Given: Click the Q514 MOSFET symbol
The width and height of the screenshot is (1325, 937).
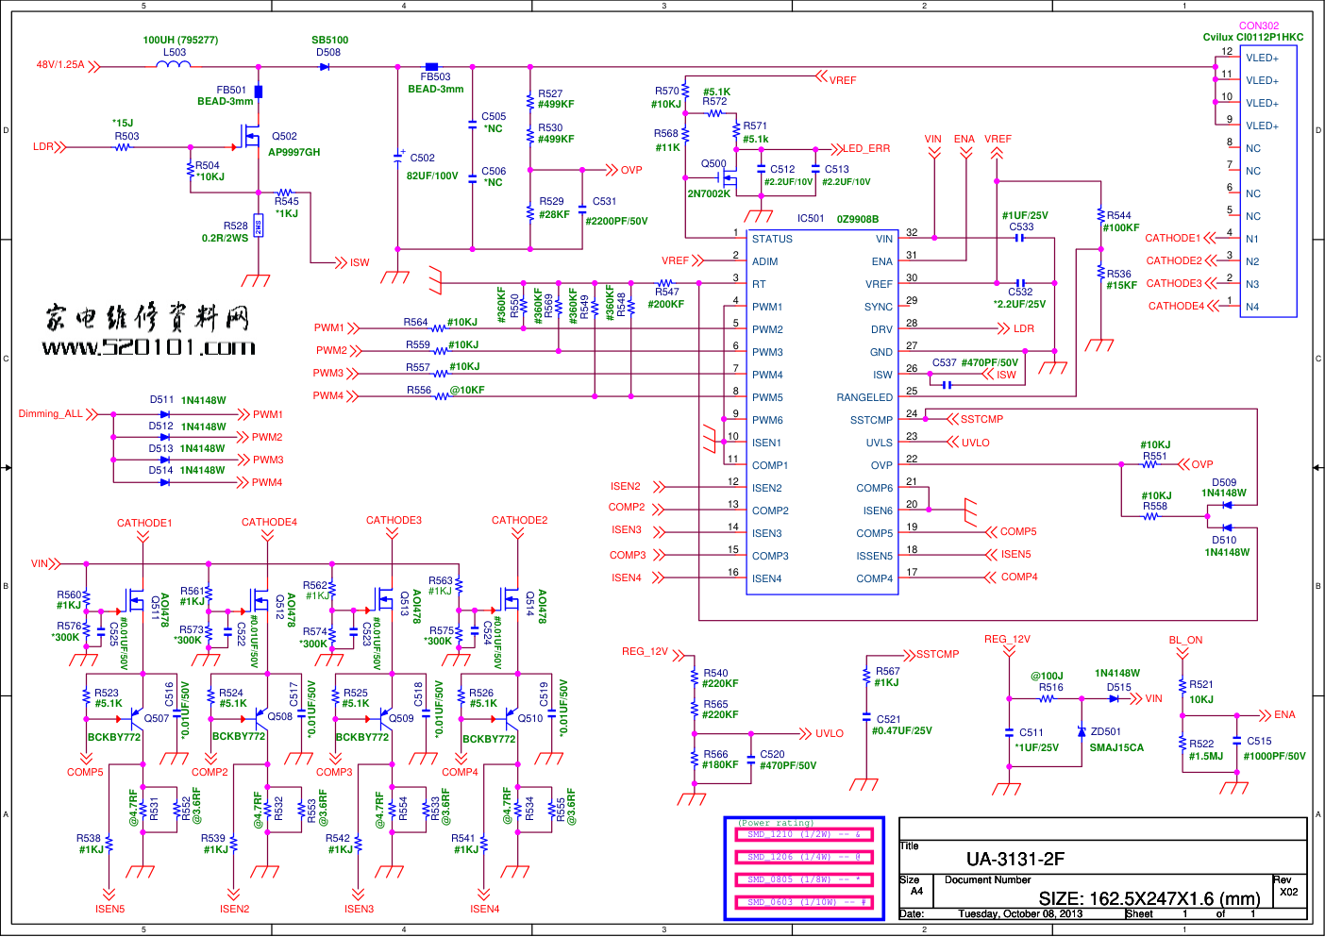Looking at the screenshot, I should point(510,598).
